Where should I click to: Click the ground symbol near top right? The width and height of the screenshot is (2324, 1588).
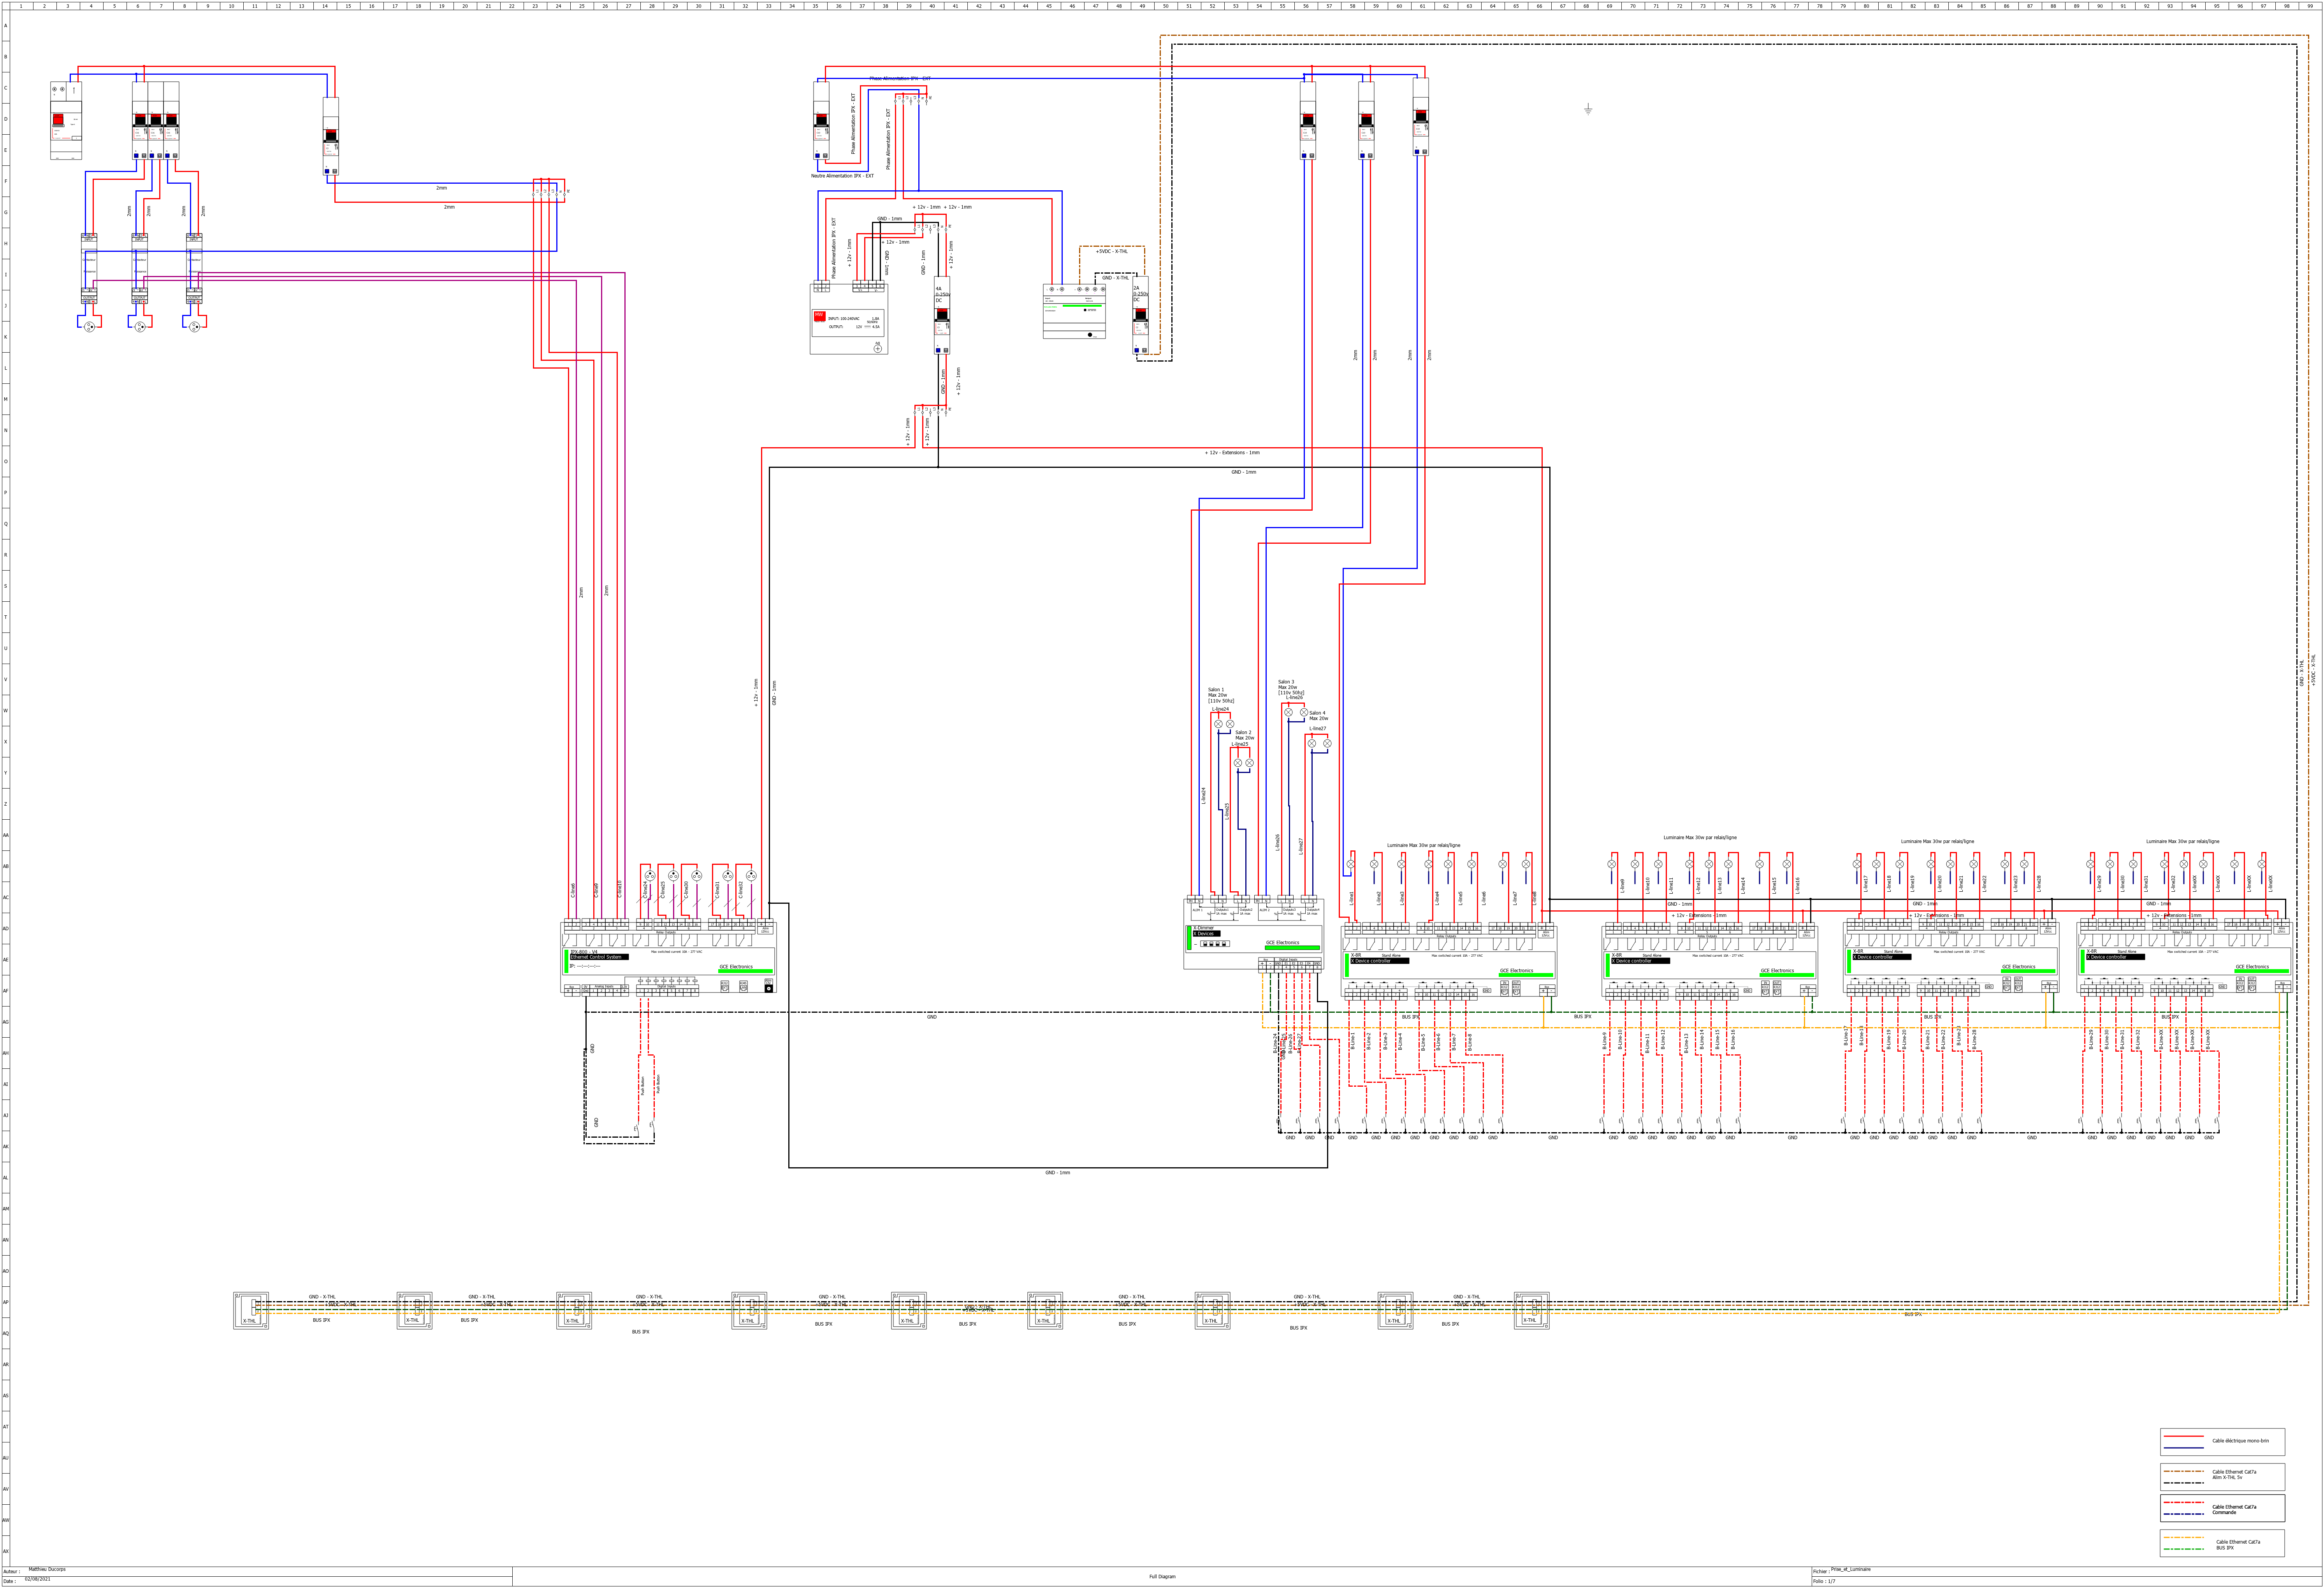[x=1588, y=109]
